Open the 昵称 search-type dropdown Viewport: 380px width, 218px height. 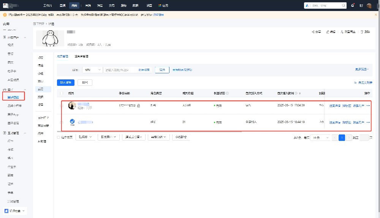(x=93, y=70)
